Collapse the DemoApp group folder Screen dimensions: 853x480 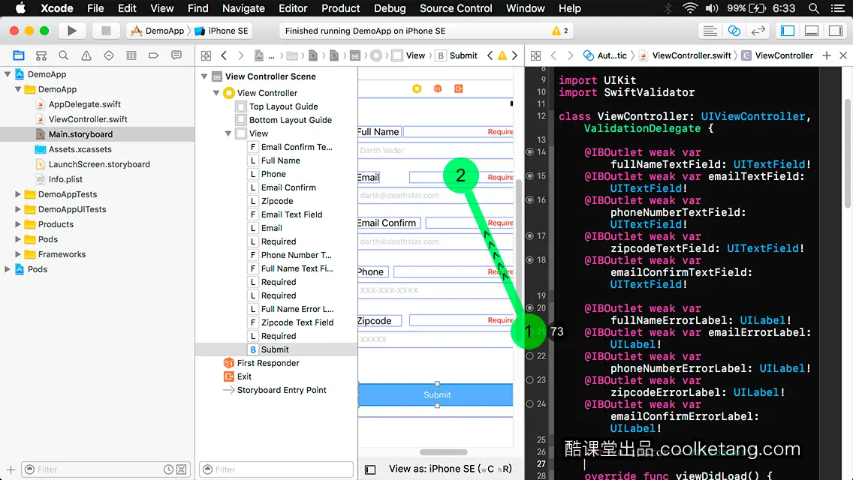(18, 89)
